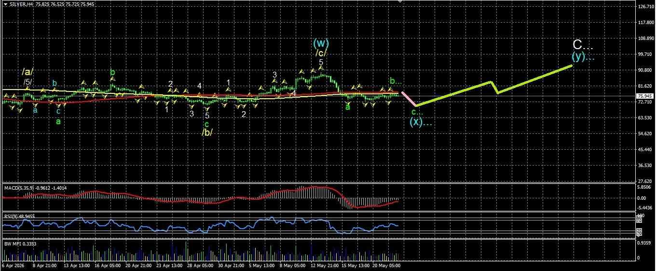The width and height of the screenshot is (656, 271).
Task: Select the large white C... label
Action: pyautogui.click(x=582, y=46)
